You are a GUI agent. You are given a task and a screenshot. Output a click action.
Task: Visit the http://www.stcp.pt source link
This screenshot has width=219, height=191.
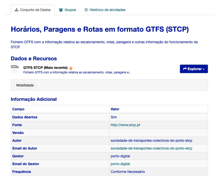pyautogui.click(x=125, y=125)
